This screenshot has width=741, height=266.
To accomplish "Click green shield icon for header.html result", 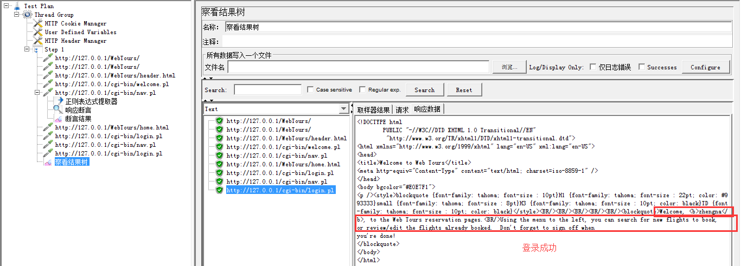I will [x=219, y=138].
